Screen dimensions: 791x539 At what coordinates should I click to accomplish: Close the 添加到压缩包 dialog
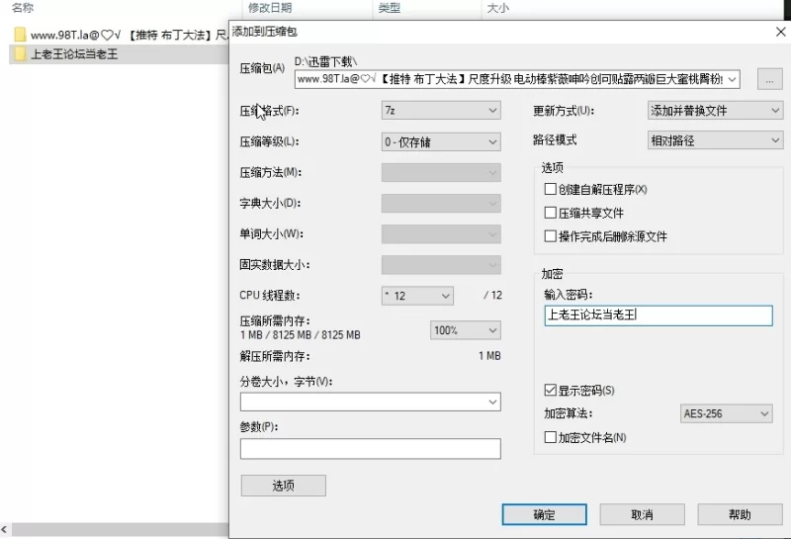click(x=780, y=32)
